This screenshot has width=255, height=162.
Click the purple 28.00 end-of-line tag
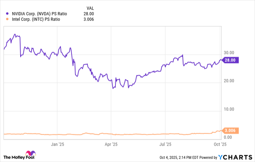point(230,60)
